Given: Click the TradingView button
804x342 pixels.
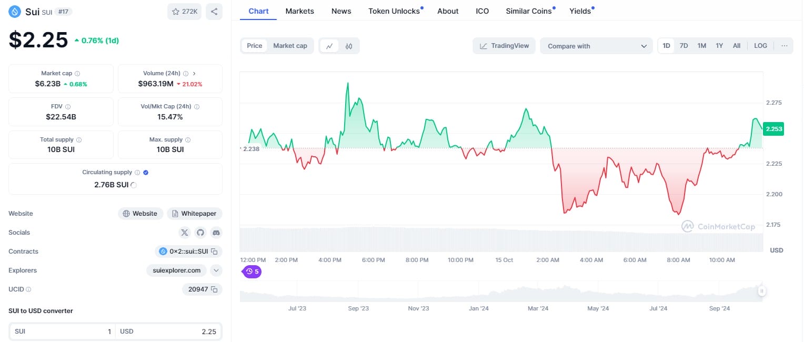Looking at the screenshot, I should click(x=504, y=46).
